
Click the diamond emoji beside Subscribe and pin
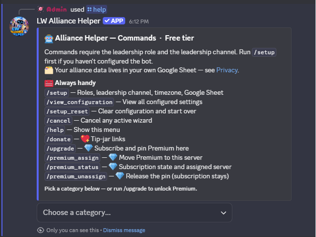88,148
